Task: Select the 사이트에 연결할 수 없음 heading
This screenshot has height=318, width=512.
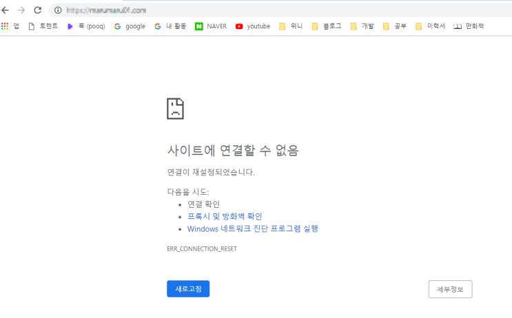Action: (233, 150)
